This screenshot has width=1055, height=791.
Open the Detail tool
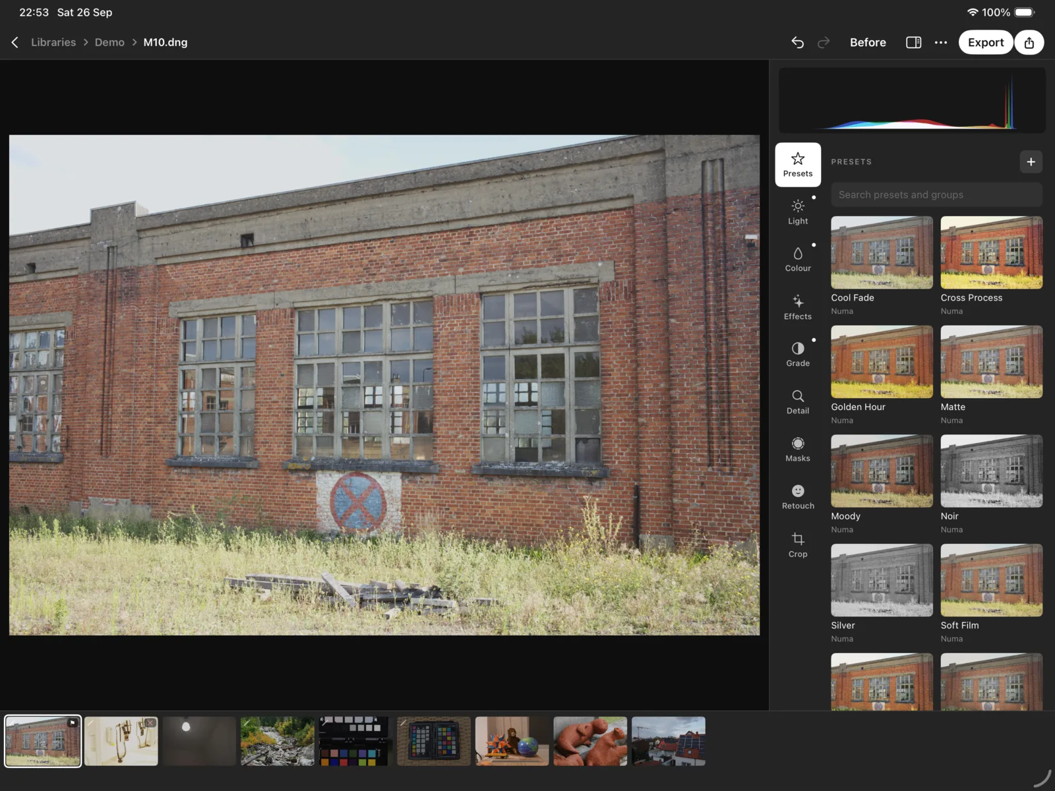[x=798, y=402]
